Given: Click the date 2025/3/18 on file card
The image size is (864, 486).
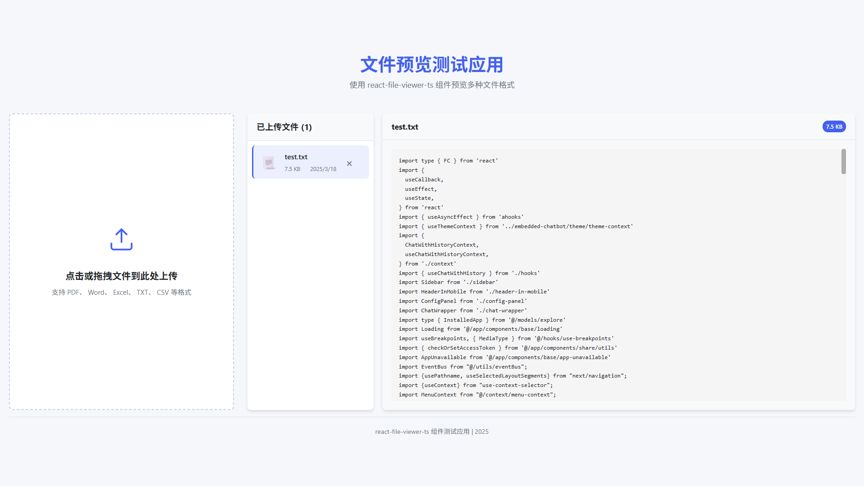Looking at the screenshot, I should coord(323,169).
